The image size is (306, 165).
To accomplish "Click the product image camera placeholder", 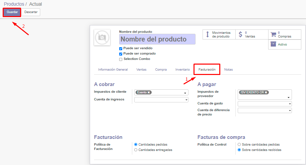I will 102,37.
